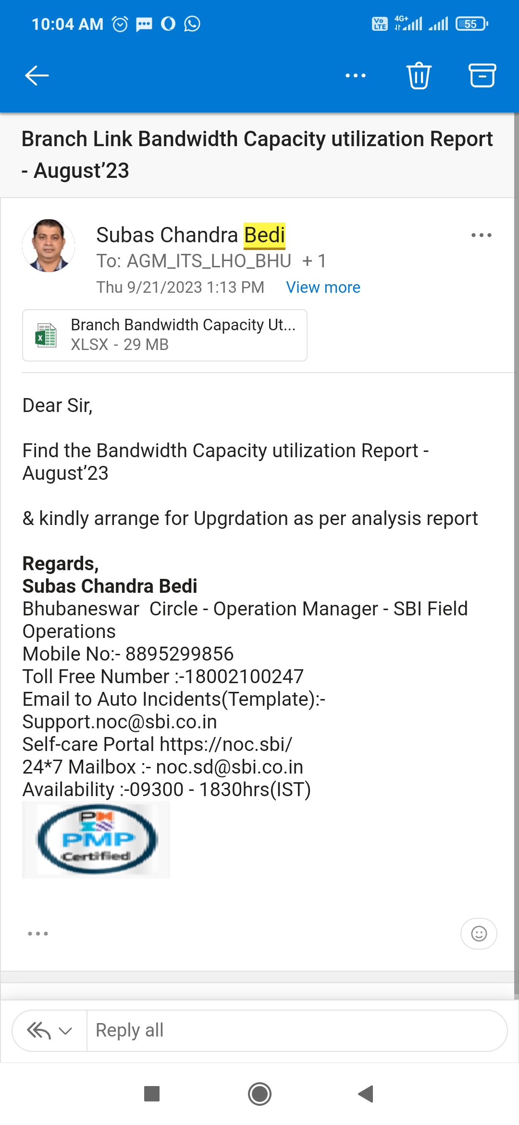Expand the collapsed message ellipsis

38,934
